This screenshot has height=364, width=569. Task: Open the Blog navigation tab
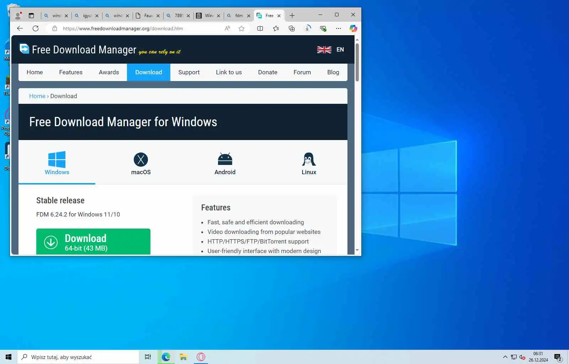[x=333, y=72]
